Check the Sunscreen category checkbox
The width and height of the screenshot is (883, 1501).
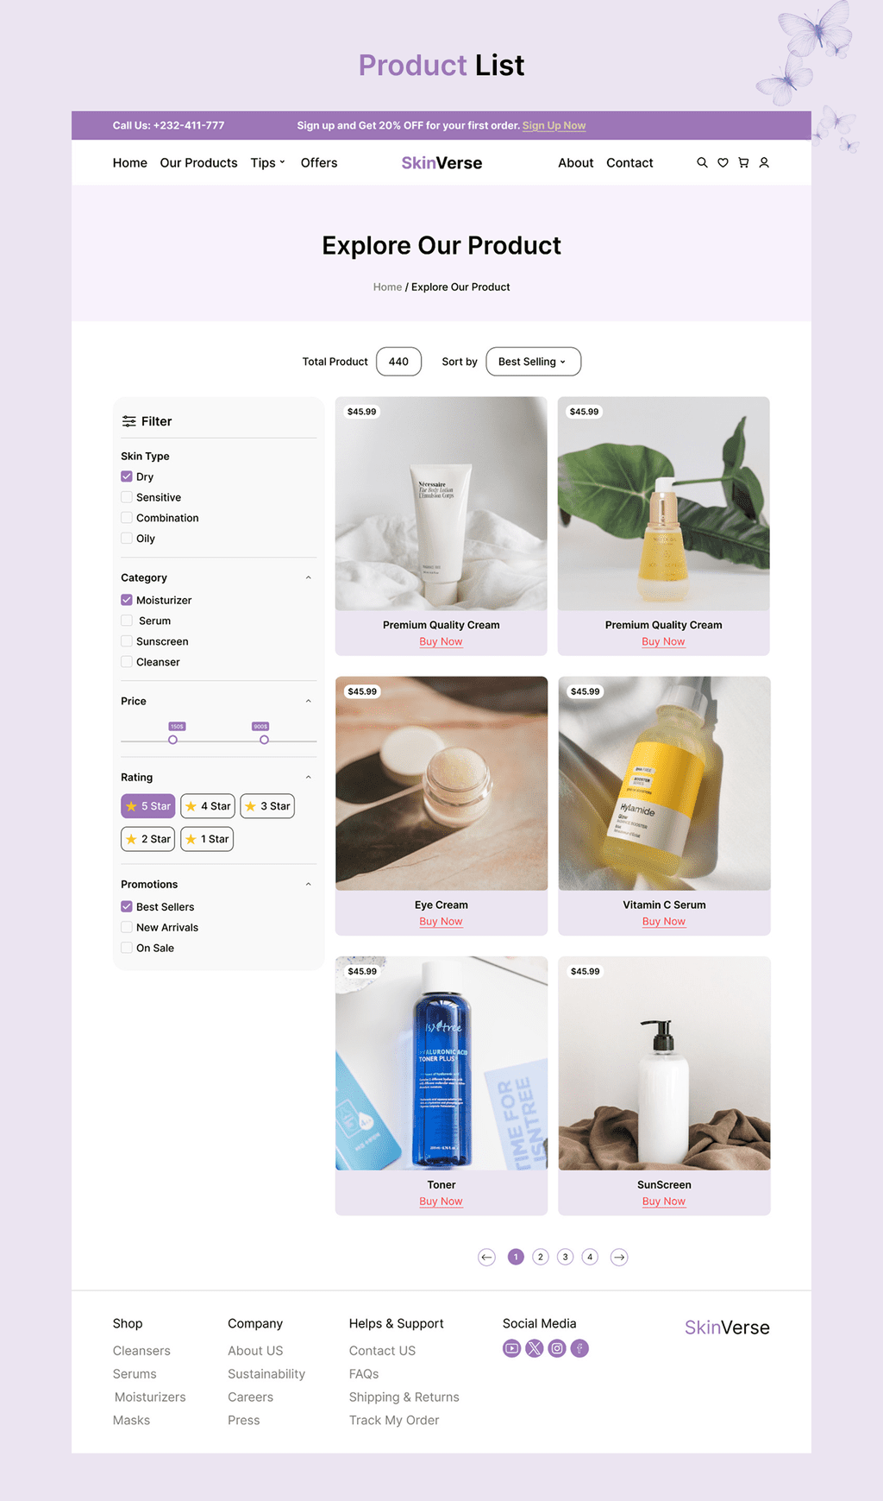click(x=127, y=641)
